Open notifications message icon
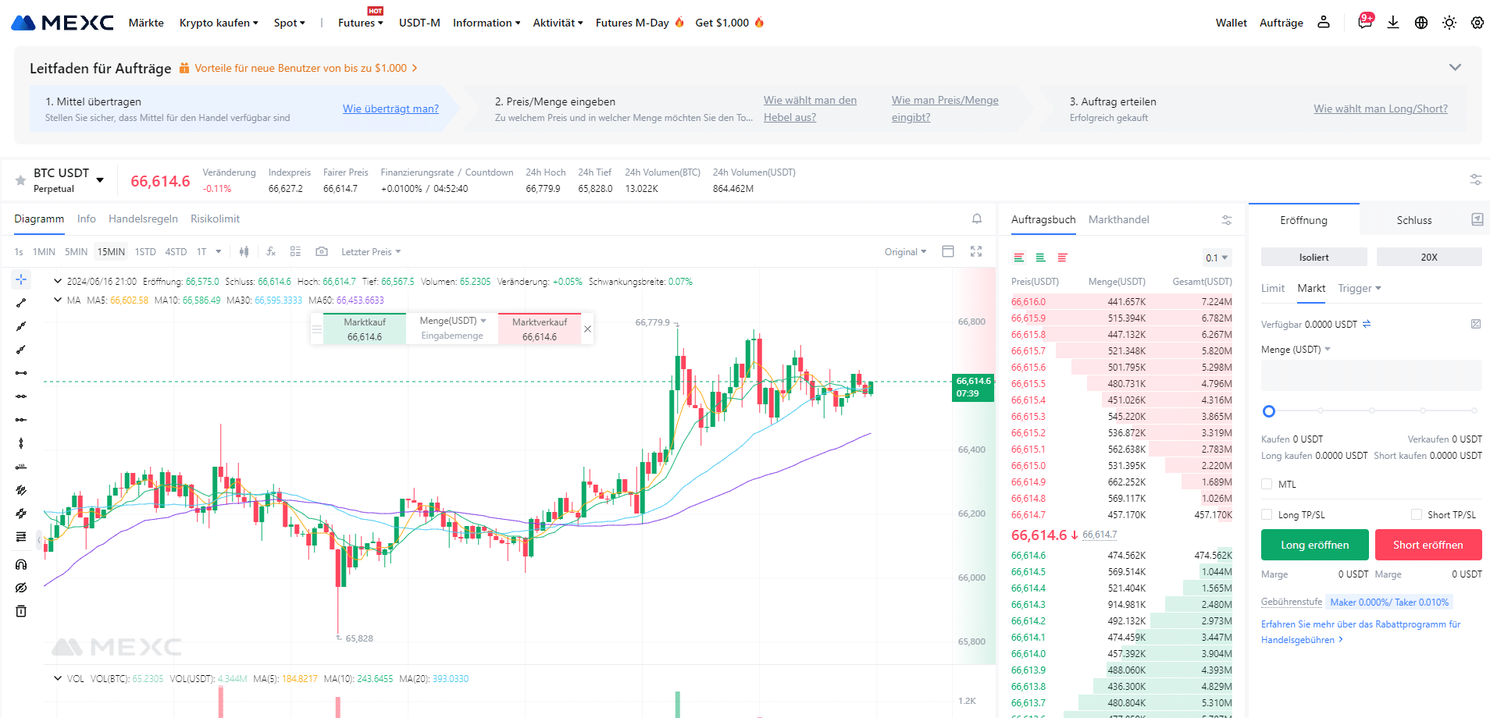The image size is (1490, 718). click(x=1365, y=22)
